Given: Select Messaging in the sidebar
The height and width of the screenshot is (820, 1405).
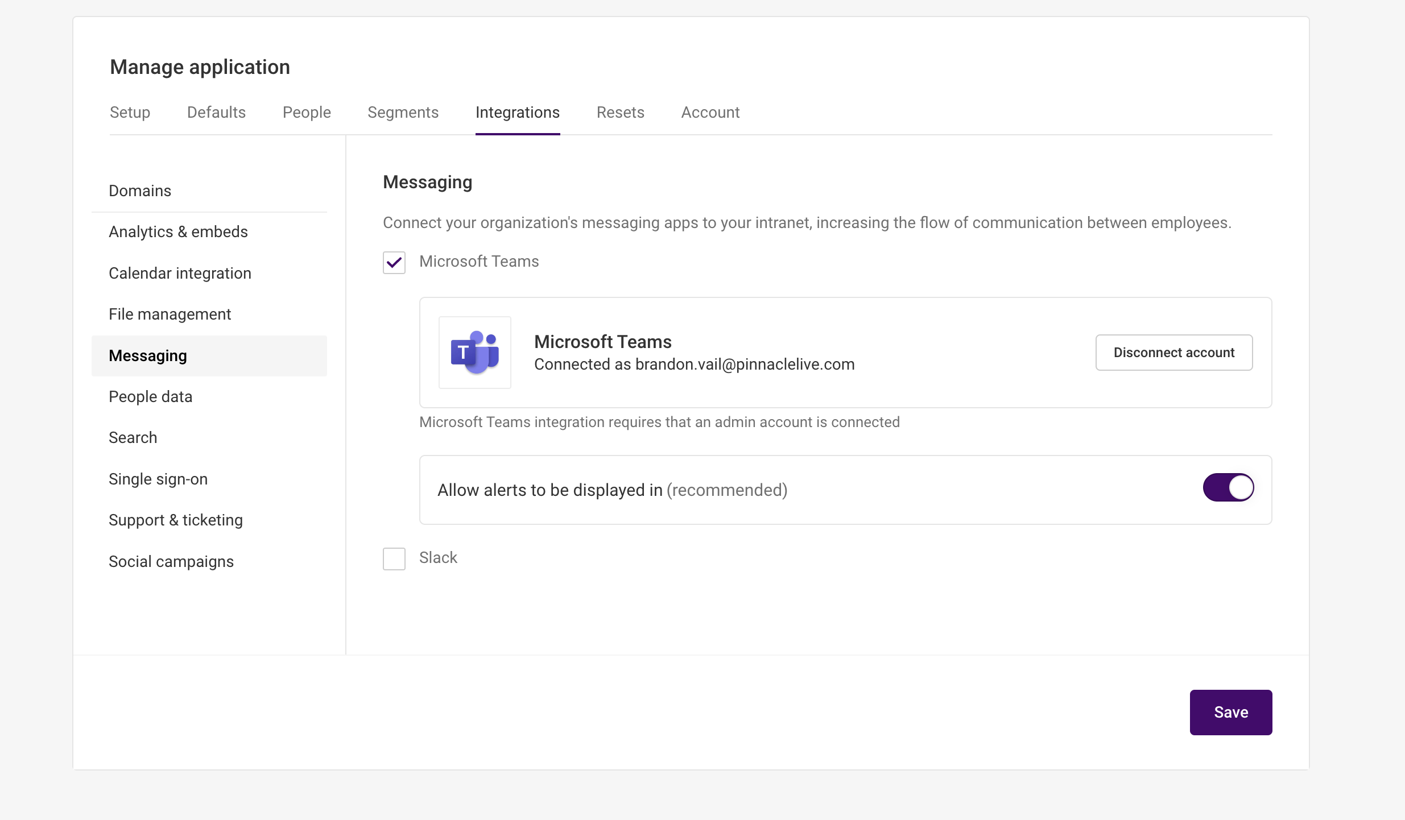Looking at the screenshot, I should point(209,356).
